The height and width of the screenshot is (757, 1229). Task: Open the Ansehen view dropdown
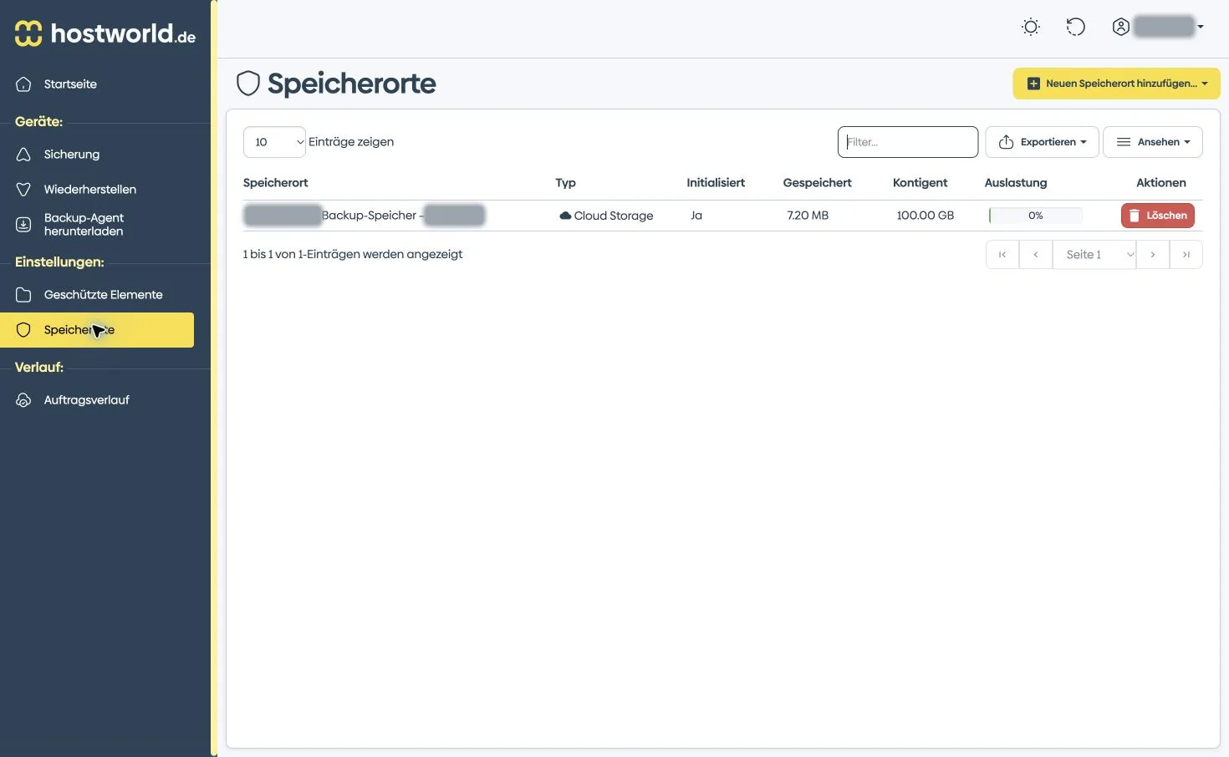pyautogui.click(x=1153, y=142)
